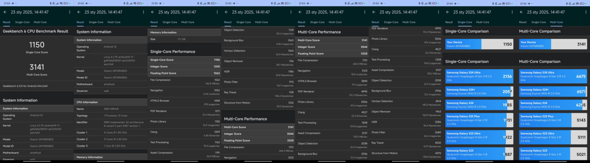This screenshot has width=590, height=163.
Task: Go back from the screen showing Ray Tracer 4520
Action: point(374,12)
